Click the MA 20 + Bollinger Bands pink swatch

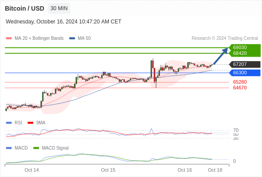(9, 38)
